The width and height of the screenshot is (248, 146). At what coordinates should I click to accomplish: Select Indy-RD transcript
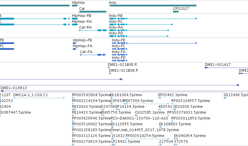tap(138, 36)
